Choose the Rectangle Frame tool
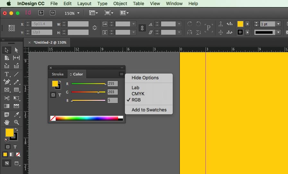This screenshot has width=288, height=174. 7,90
